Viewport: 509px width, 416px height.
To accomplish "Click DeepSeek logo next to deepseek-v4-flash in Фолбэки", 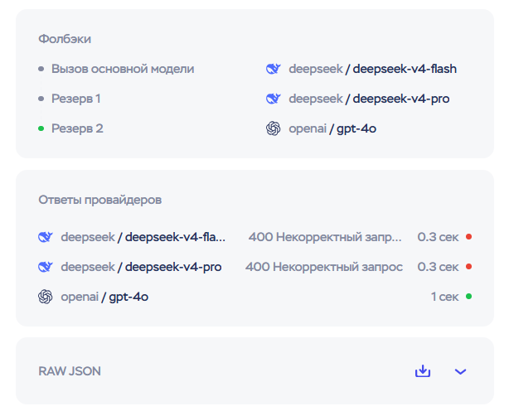I will click(273, 69).
